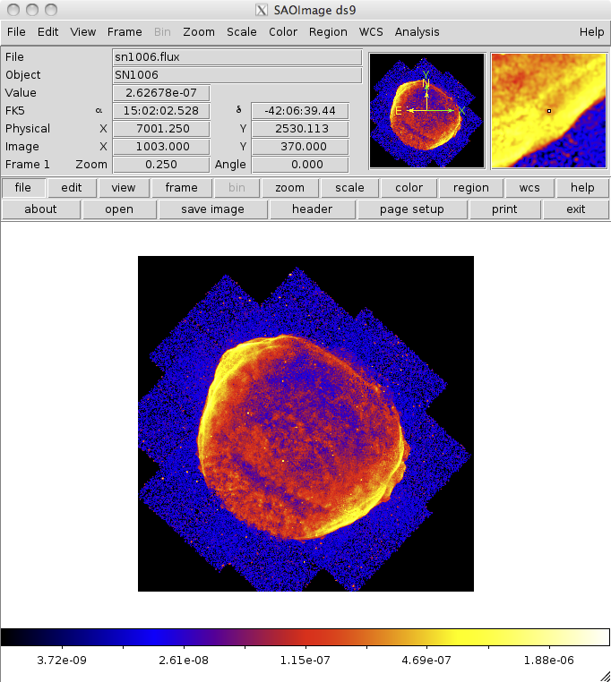Switch to the 'color' button bar tab
Screen dimensions: 611x682
pyautogui.click(x=409, y=188)
